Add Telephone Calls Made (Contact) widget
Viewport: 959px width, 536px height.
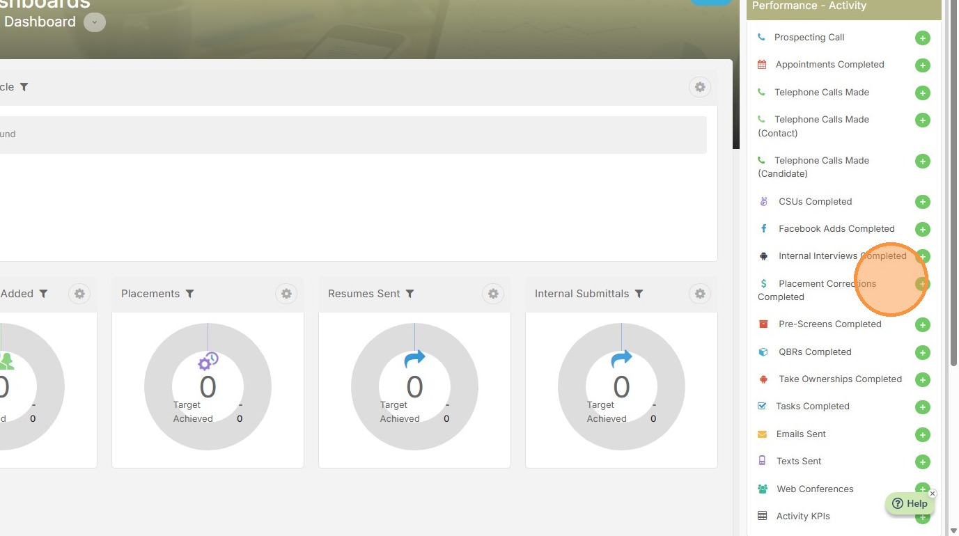pos(922,120)
